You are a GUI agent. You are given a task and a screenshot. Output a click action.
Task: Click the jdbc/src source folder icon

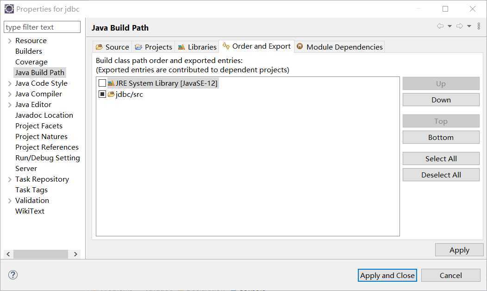click(111, 94)
